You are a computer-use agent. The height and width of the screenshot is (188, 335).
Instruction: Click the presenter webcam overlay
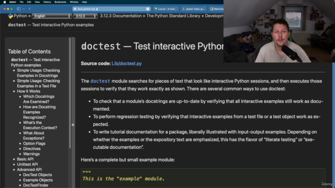pyautogui.click(x=279, y=31)
